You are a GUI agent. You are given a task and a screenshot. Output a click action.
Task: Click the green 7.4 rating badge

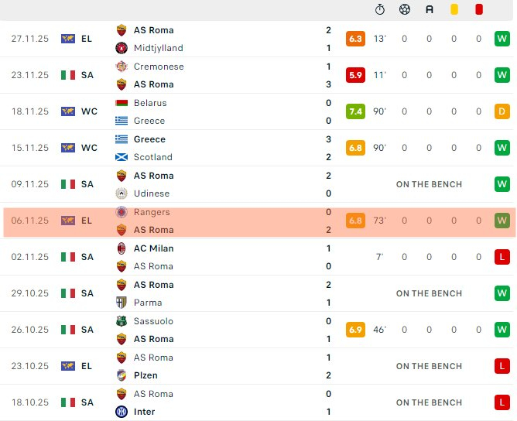(355, 111)
